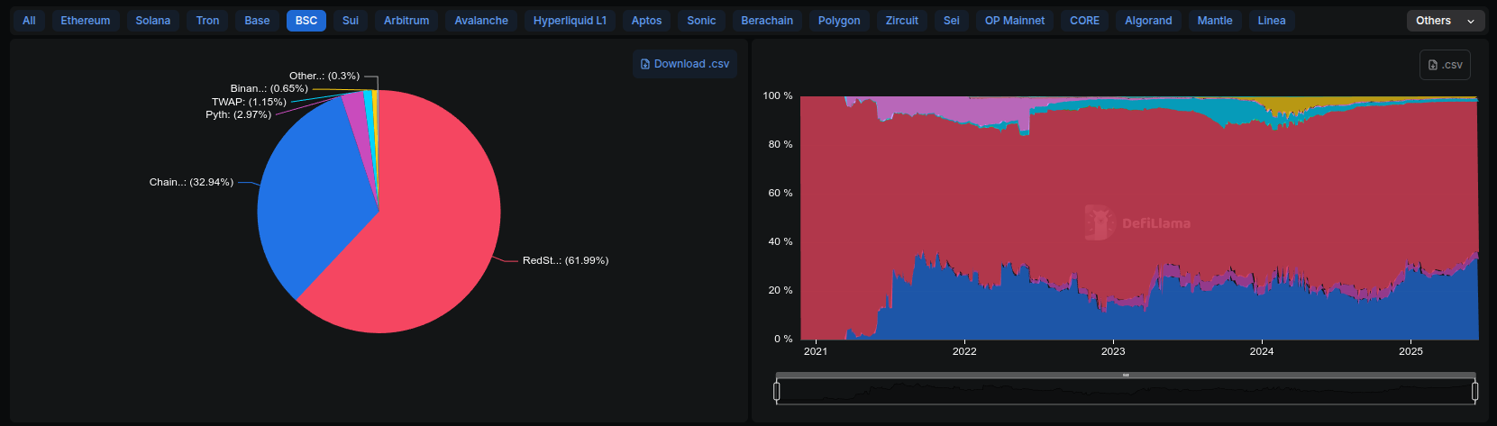Image resolution: width=1497 pixels, height=426 pixels.
Task: Download pie chart data as .csv
Action: click(x=685, y=64)
